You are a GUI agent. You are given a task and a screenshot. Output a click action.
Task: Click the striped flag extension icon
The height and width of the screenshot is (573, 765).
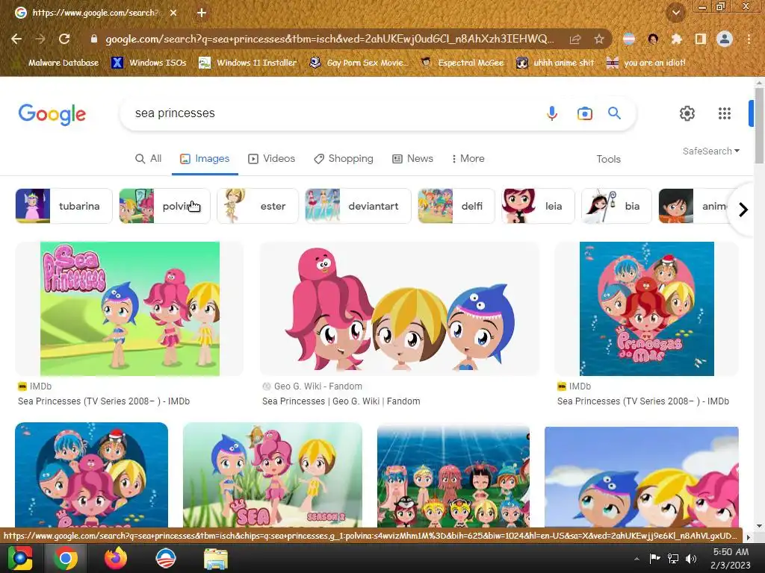629,39
